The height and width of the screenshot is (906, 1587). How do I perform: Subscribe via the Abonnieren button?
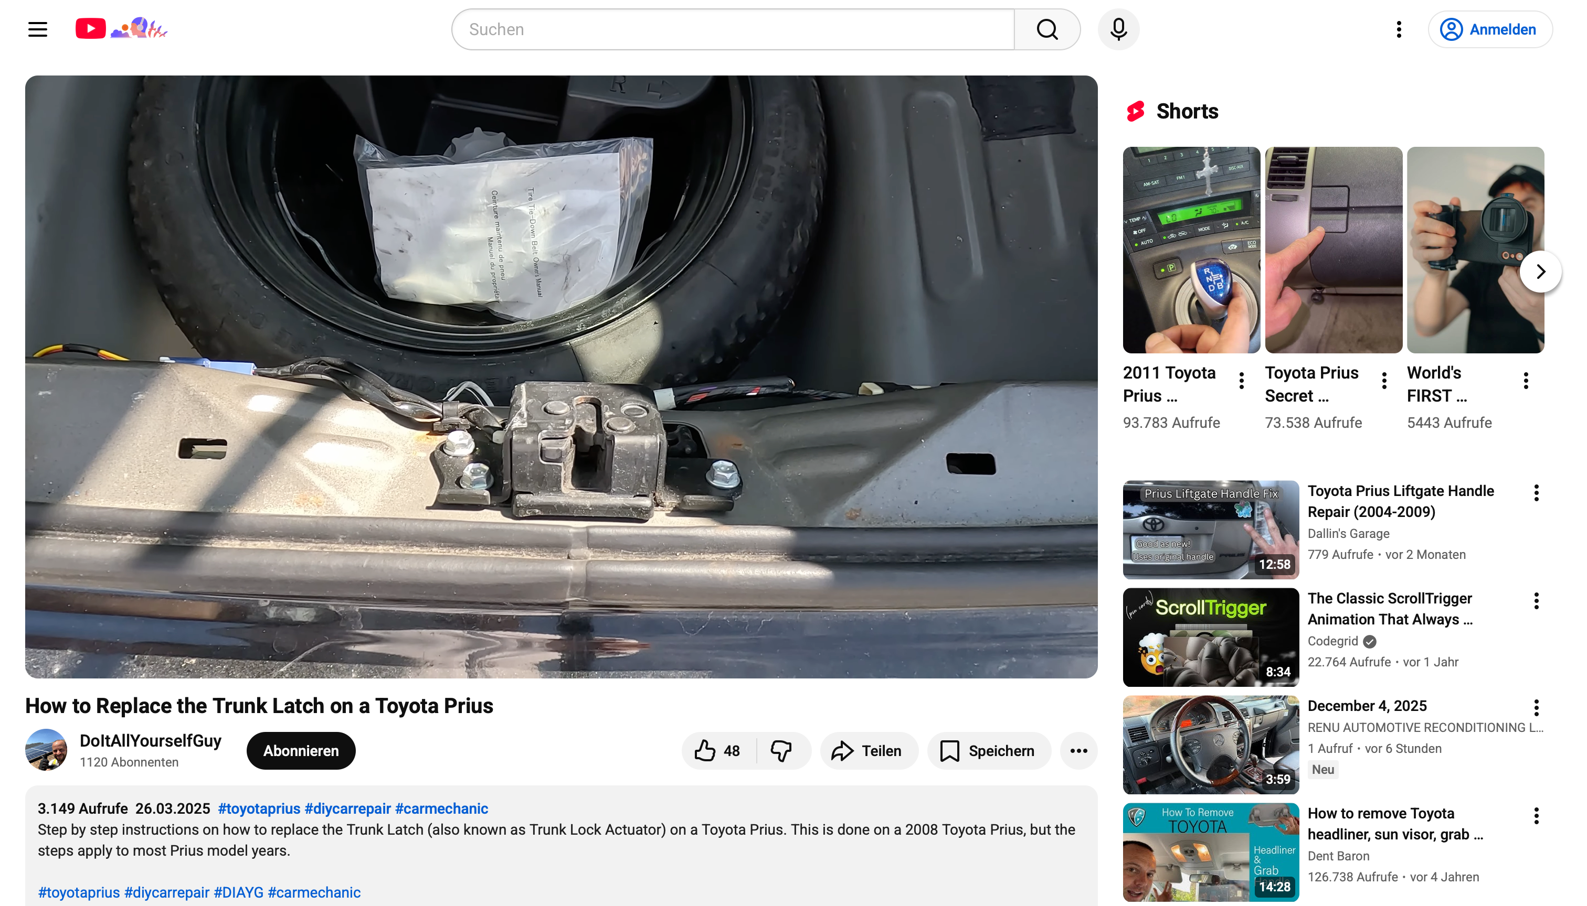[301, 751]
